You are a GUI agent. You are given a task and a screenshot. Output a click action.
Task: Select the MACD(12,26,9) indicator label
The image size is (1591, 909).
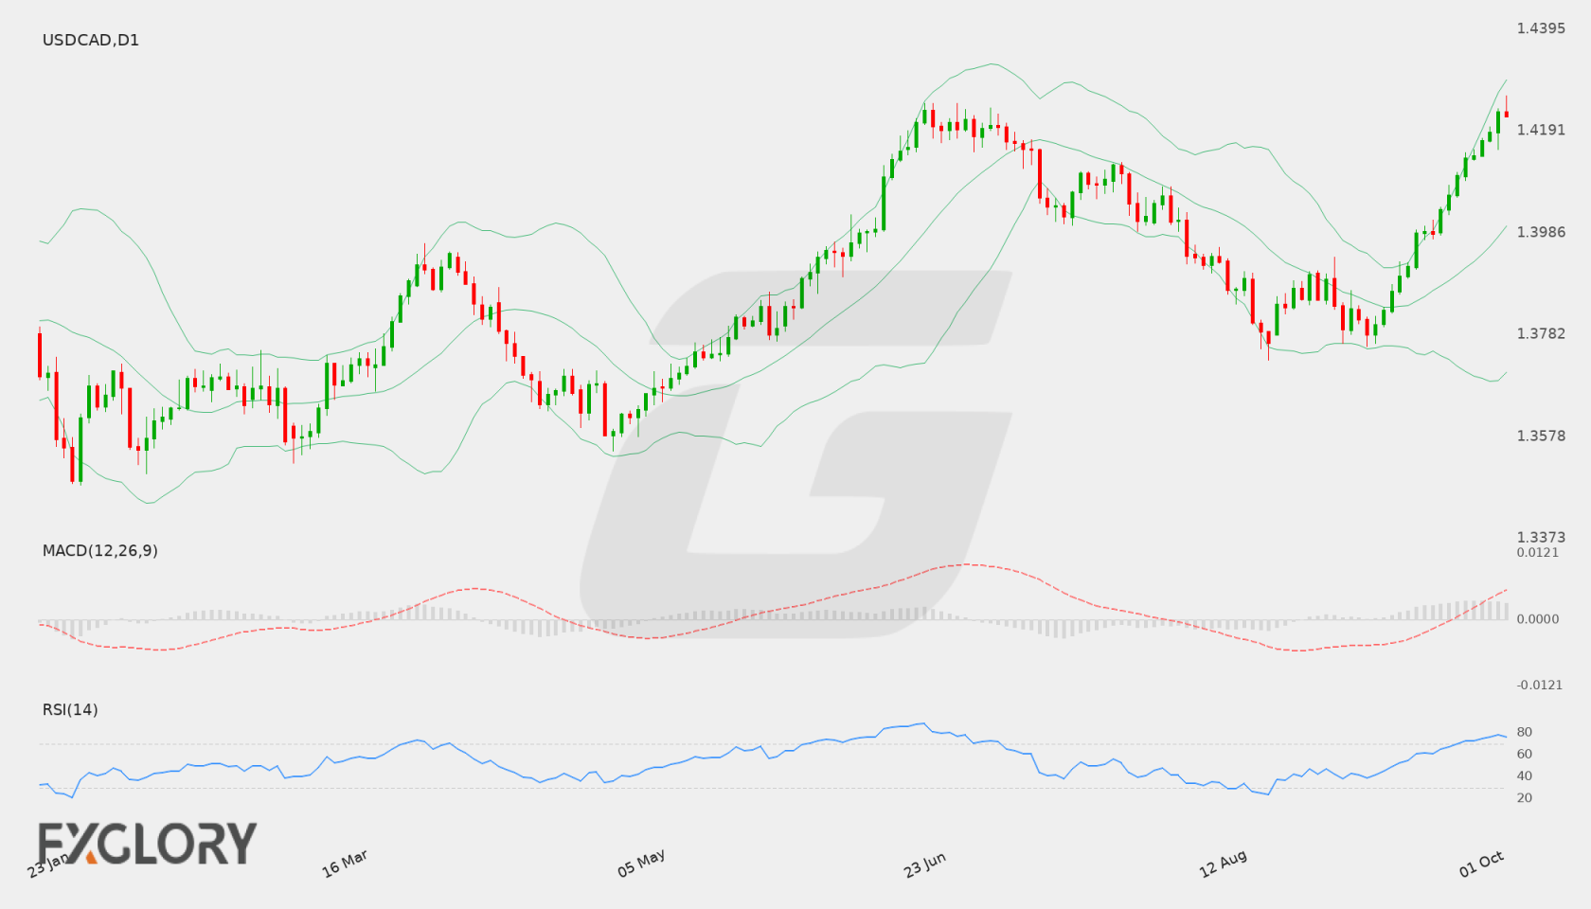[100, 550]
